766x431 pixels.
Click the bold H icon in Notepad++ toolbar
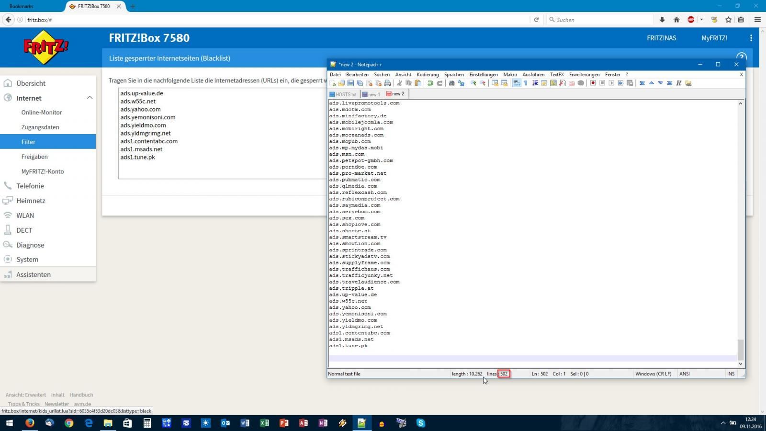tap(679, 83)
